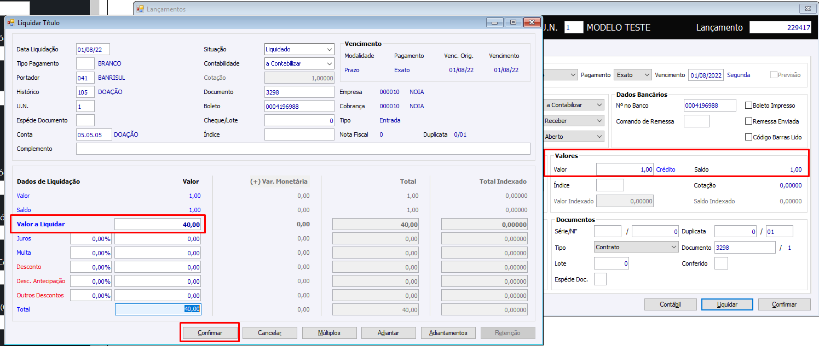Viewport: 819px width, 346px height.
Task: Click the Espécie Doc. field in Lançamentos
Action: (601, 279)
